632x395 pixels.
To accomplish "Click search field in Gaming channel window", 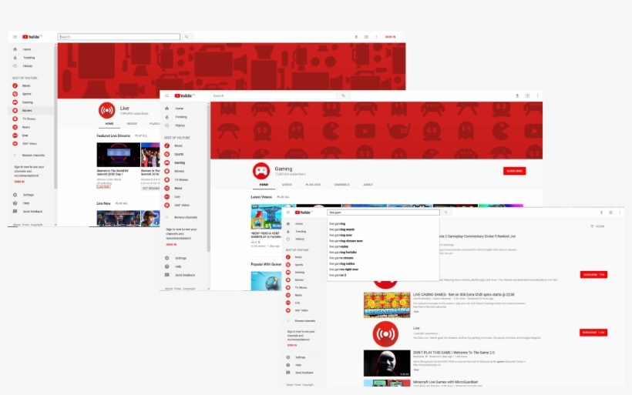I will [x=274, y=95].
